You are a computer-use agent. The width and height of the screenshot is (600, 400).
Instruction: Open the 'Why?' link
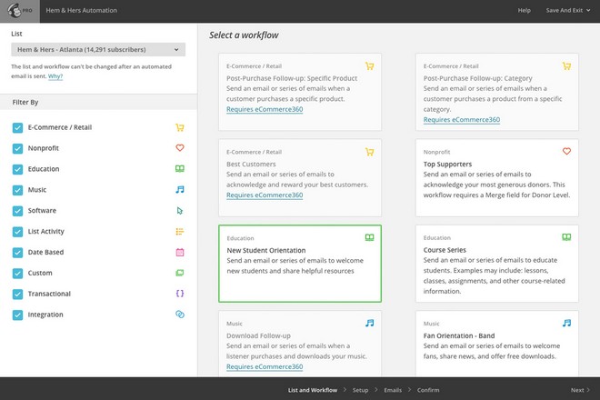(55, 76)
